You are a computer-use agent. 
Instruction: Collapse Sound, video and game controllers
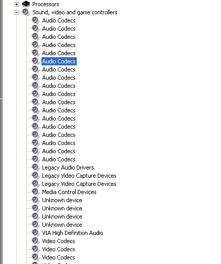pos(16,12)
